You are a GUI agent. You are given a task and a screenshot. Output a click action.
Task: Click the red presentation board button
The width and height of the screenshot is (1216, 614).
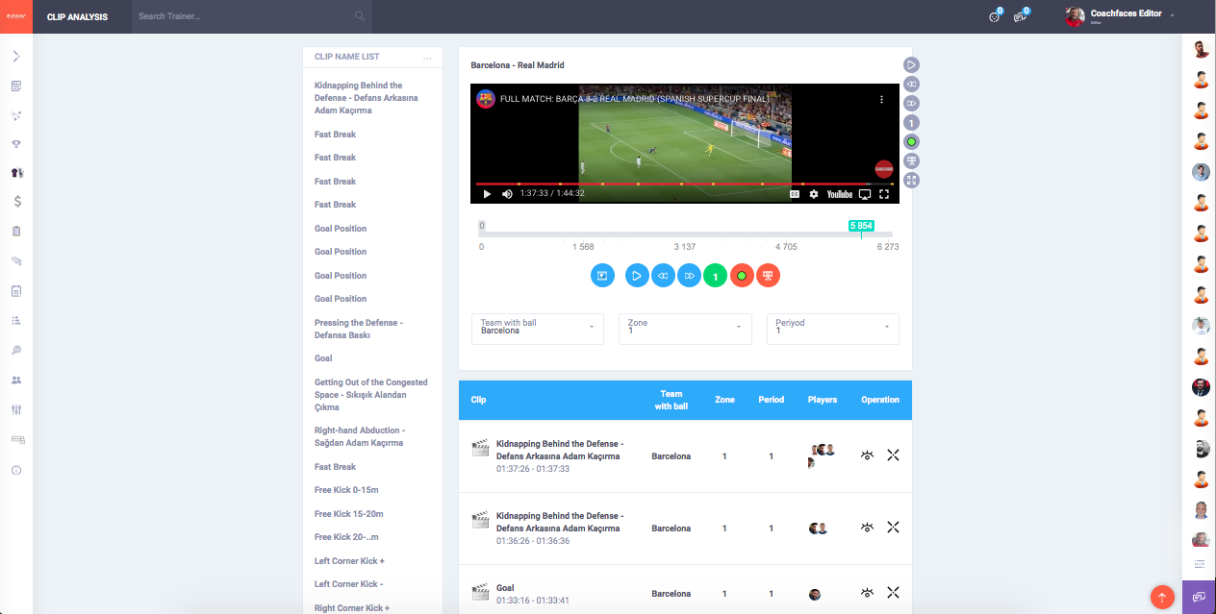[x=768, y=276]
